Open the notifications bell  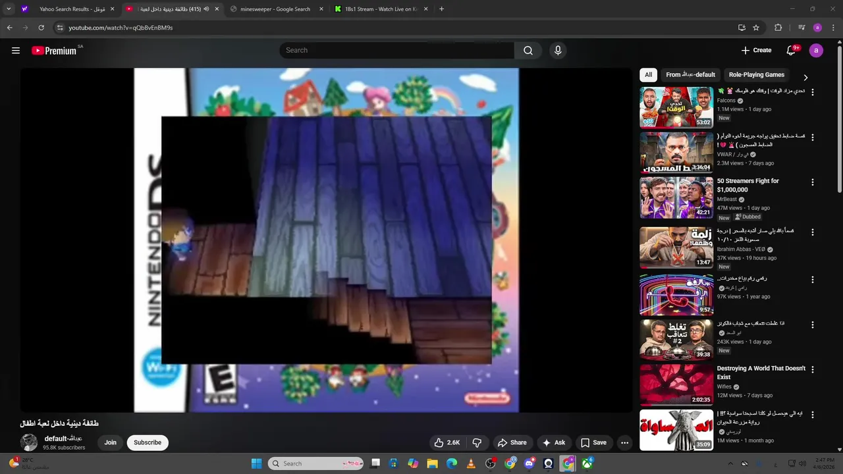coord(792,50)
